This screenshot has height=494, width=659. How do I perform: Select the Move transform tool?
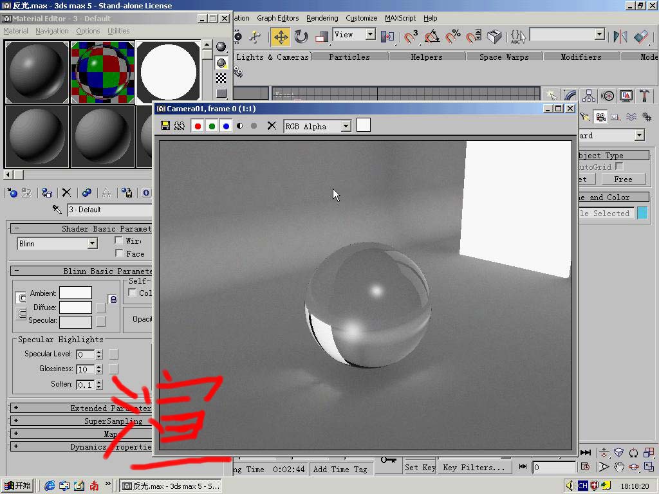(281, 37)
